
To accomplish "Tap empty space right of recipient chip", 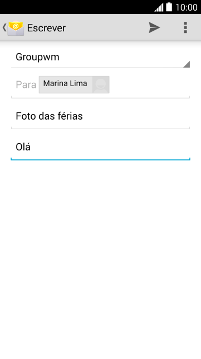I will point(149,84).
